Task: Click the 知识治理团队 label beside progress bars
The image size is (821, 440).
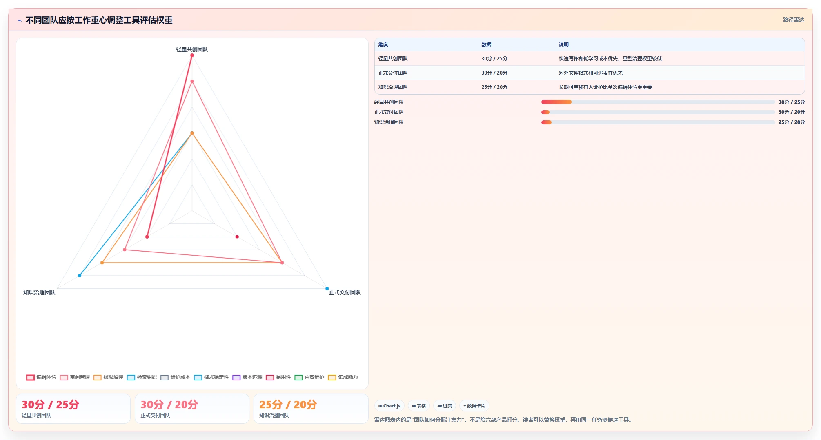Action: [x=389, y=122]
